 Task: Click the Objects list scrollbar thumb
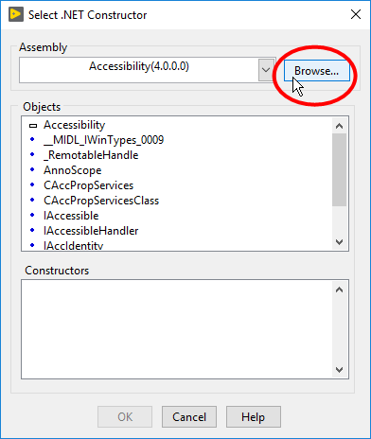pyautogui.click(x=340, y=169)
